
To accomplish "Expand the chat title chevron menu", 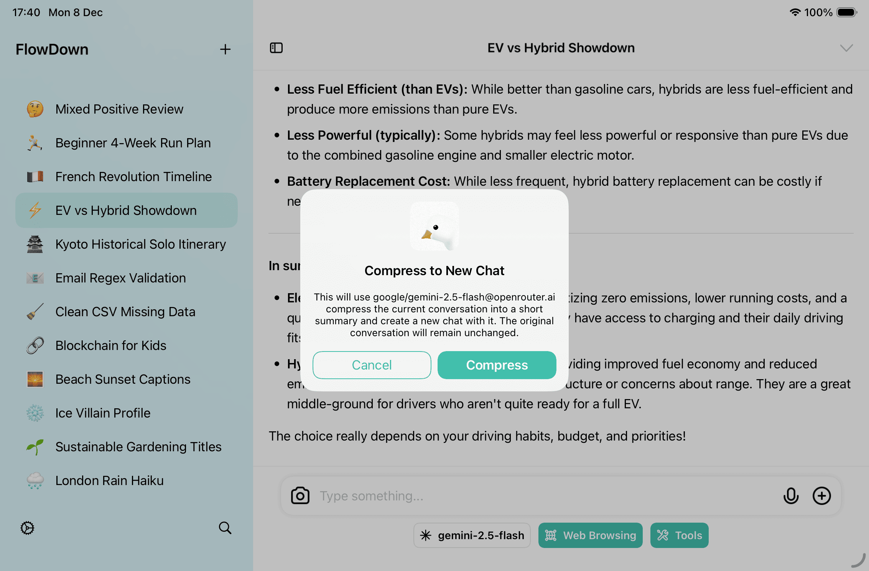I will tap(846, 48).
